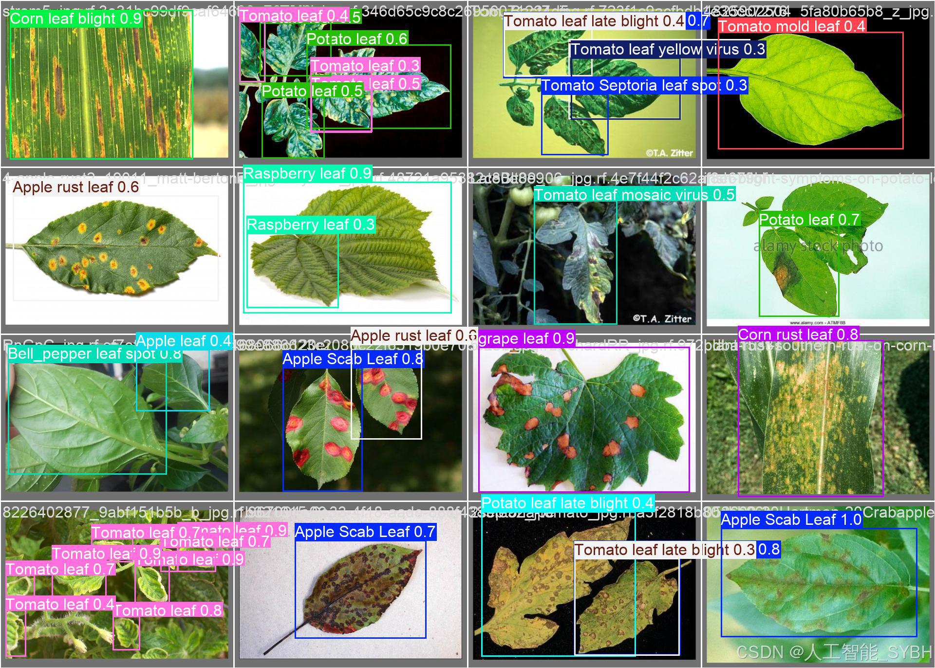Image resolution: width=935 pixels, height=668 pixels.
Task: Select the Potato leaf 0.7 label
Action: coord(809,220)
